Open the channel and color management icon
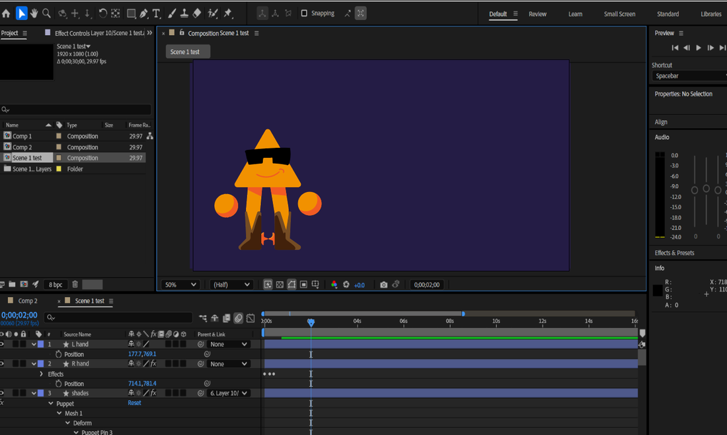Screen dimensions: 727x435 (334, 284)
